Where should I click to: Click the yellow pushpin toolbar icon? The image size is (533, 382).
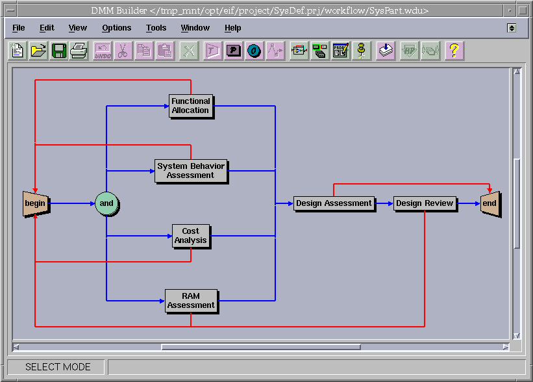point(361,50)
